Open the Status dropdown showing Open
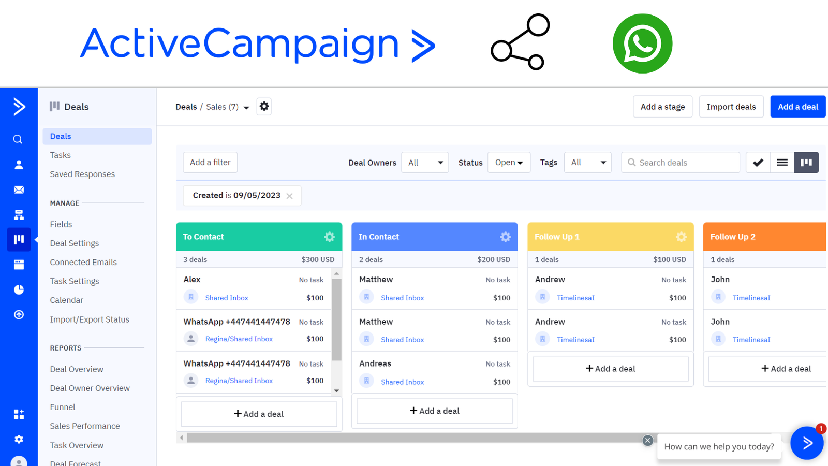 point(508,162)
